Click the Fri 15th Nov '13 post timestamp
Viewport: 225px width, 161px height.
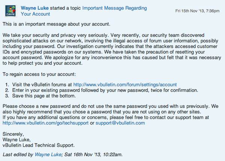[197, 11]
